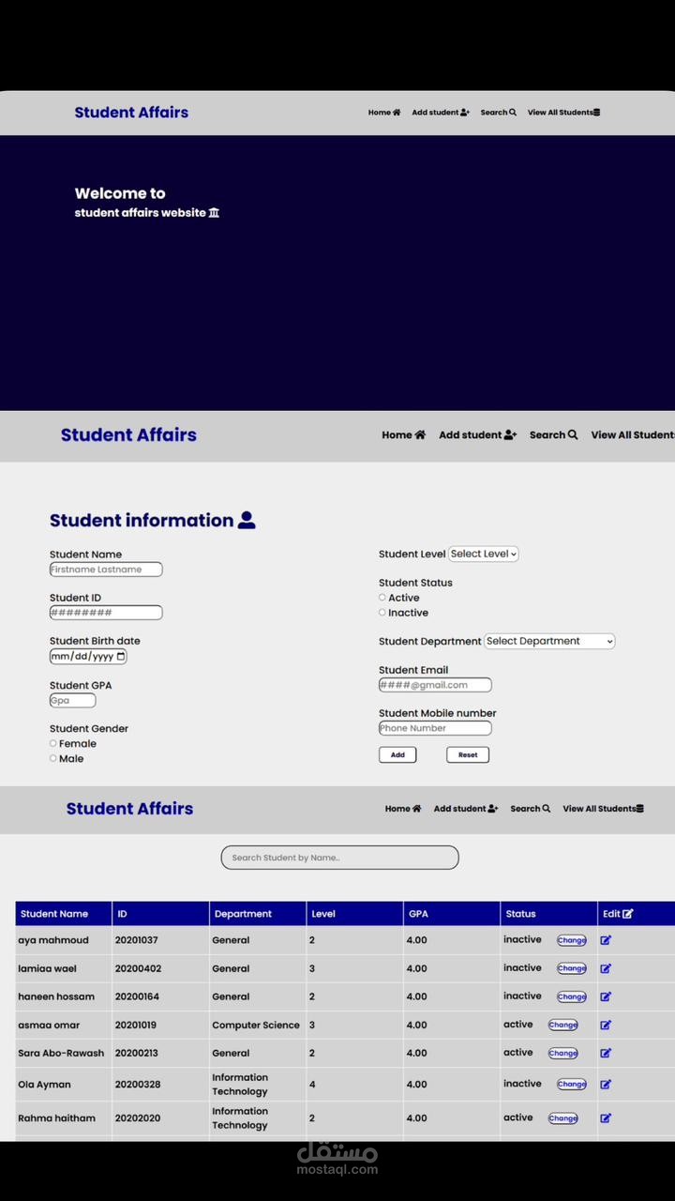
Task: Click the Status column header
Action: (x=548, y=914)
